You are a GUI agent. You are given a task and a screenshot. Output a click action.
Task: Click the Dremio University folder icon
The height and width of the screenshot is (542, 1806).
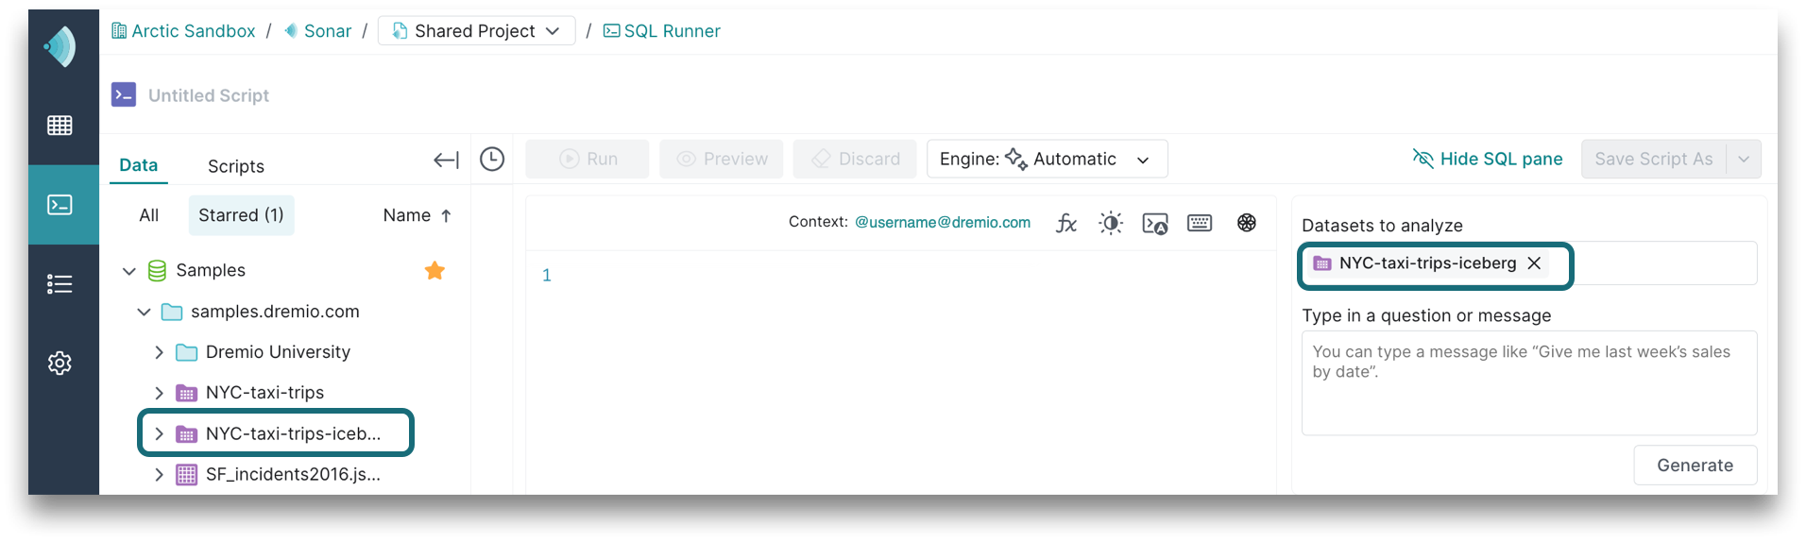pos(187,352)
